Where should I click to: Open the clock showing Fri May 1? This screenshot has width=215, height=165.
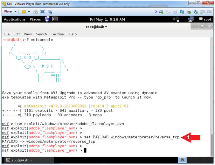107,19
